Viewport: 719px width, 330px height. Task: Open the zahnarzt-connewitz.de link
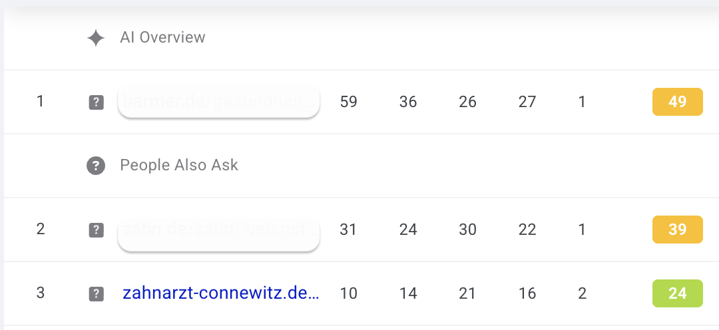[220, 293]
